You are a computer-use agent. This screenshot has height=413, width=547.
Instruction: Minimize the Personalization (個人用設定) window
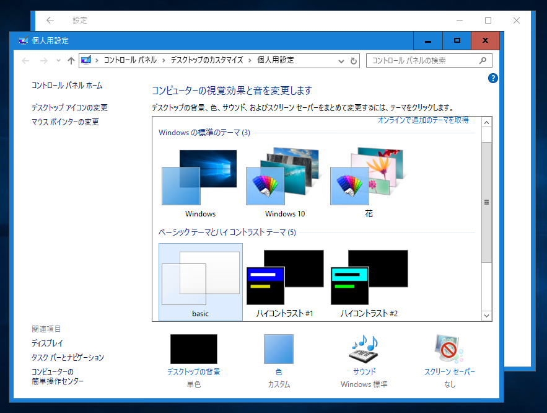(x=428, y=40)
